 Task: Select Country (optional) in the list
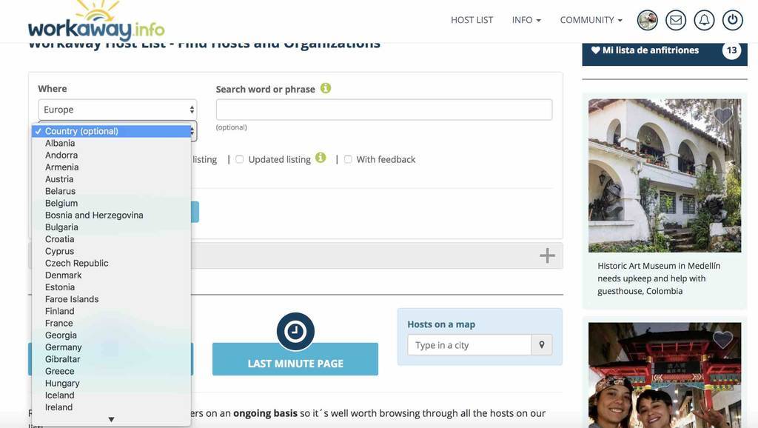[x=111, y=131]
